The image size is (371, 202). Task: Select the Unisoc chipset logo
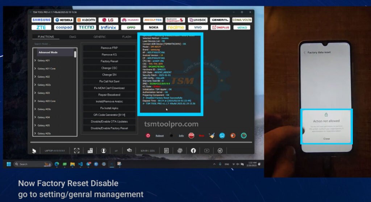point(197,20)
